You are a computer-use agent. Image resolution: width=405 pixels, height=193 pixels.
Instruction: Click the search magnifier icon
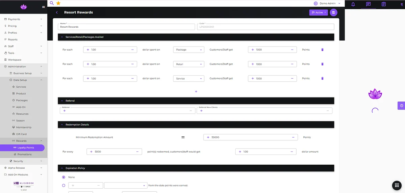click(52, 3)
